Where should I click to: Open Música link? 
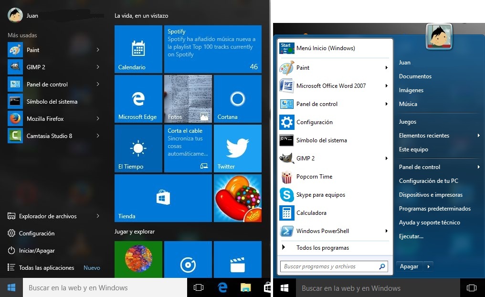click(408, 104)
